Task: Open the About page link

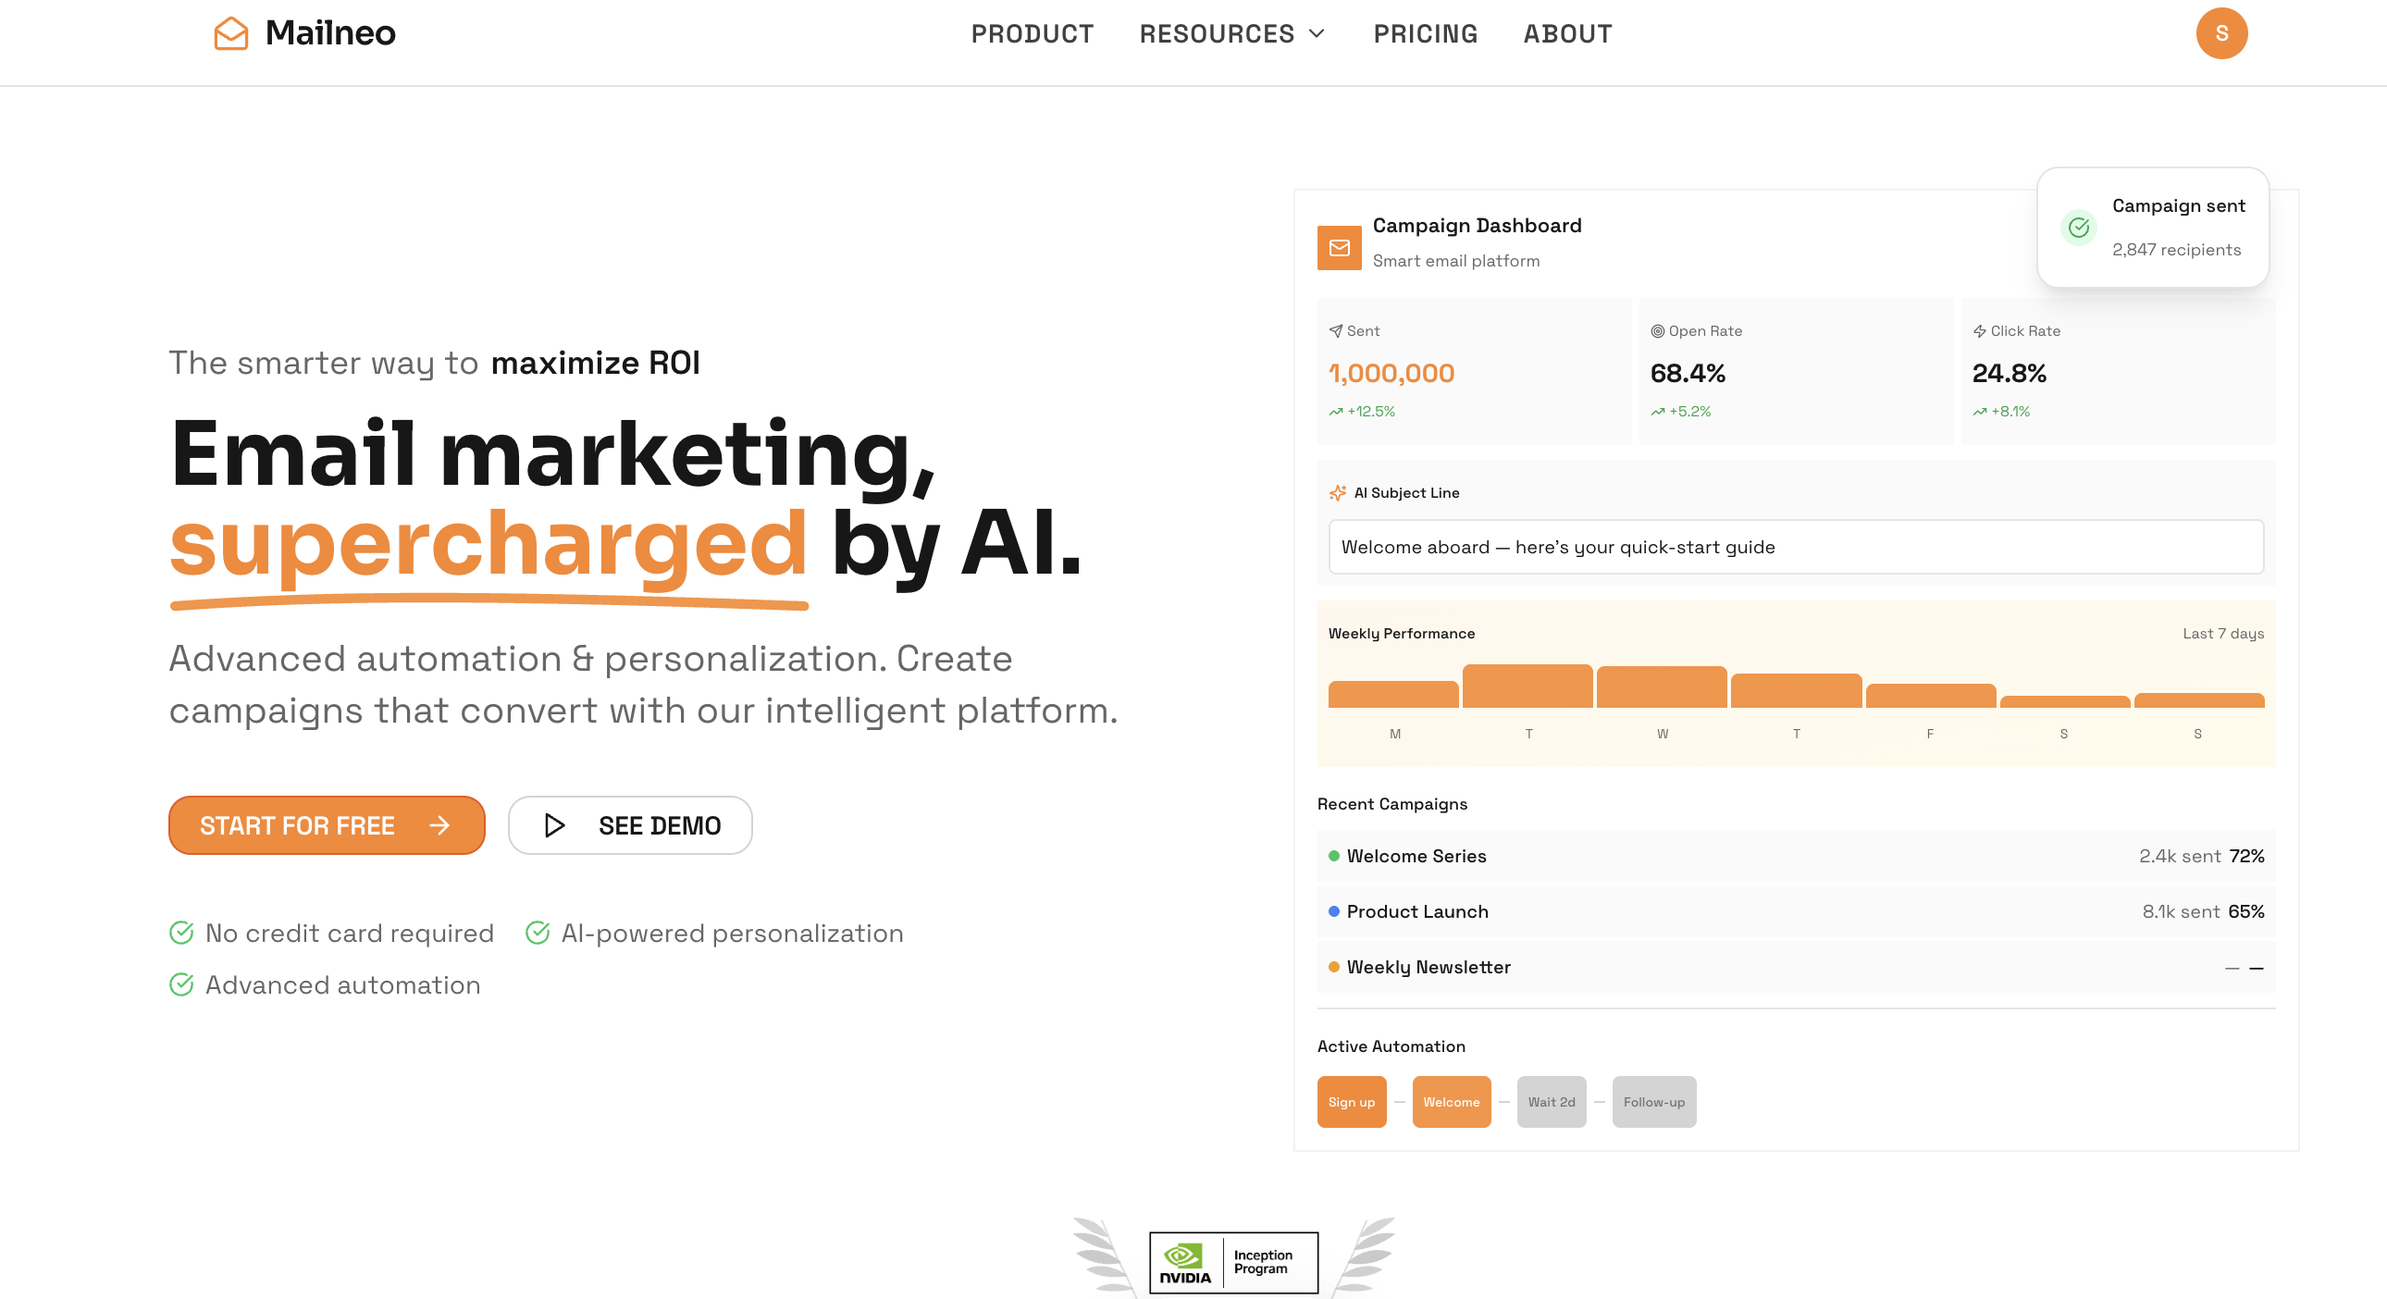Action: click(1568, 33)
